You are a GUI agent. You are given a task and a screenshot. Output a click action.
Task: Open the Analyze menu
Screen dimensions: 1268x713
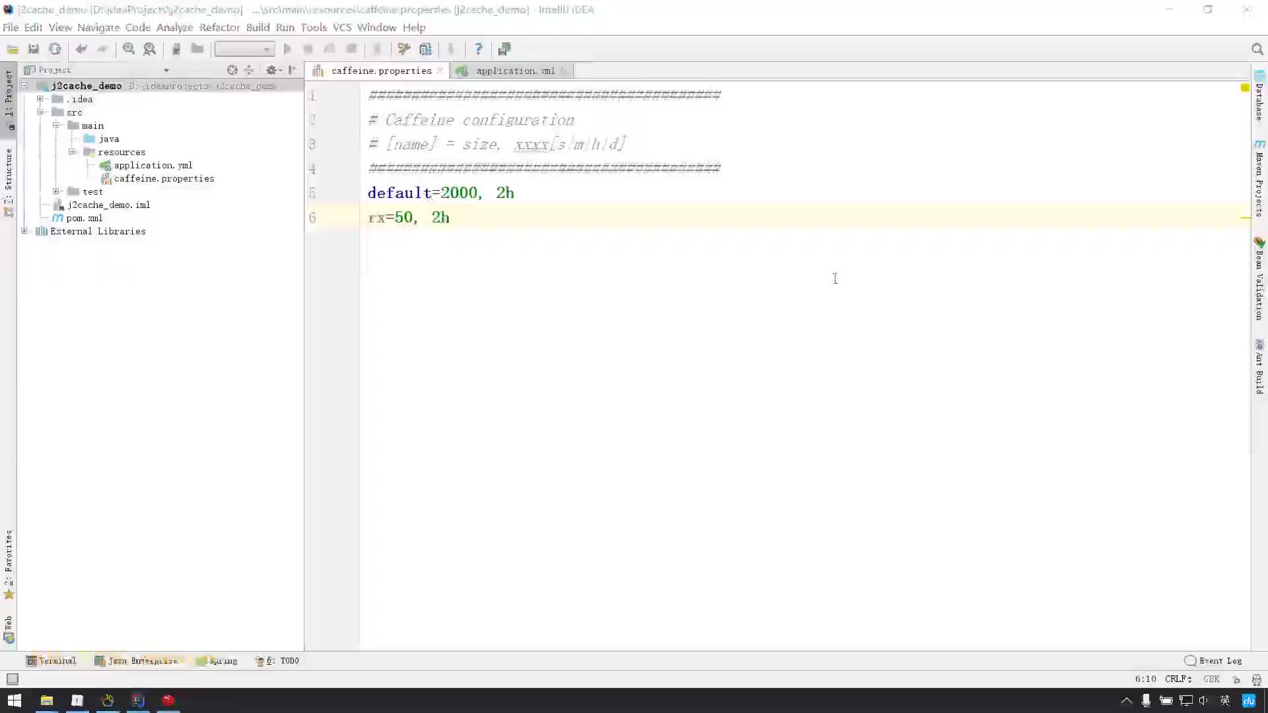point(174,27)
